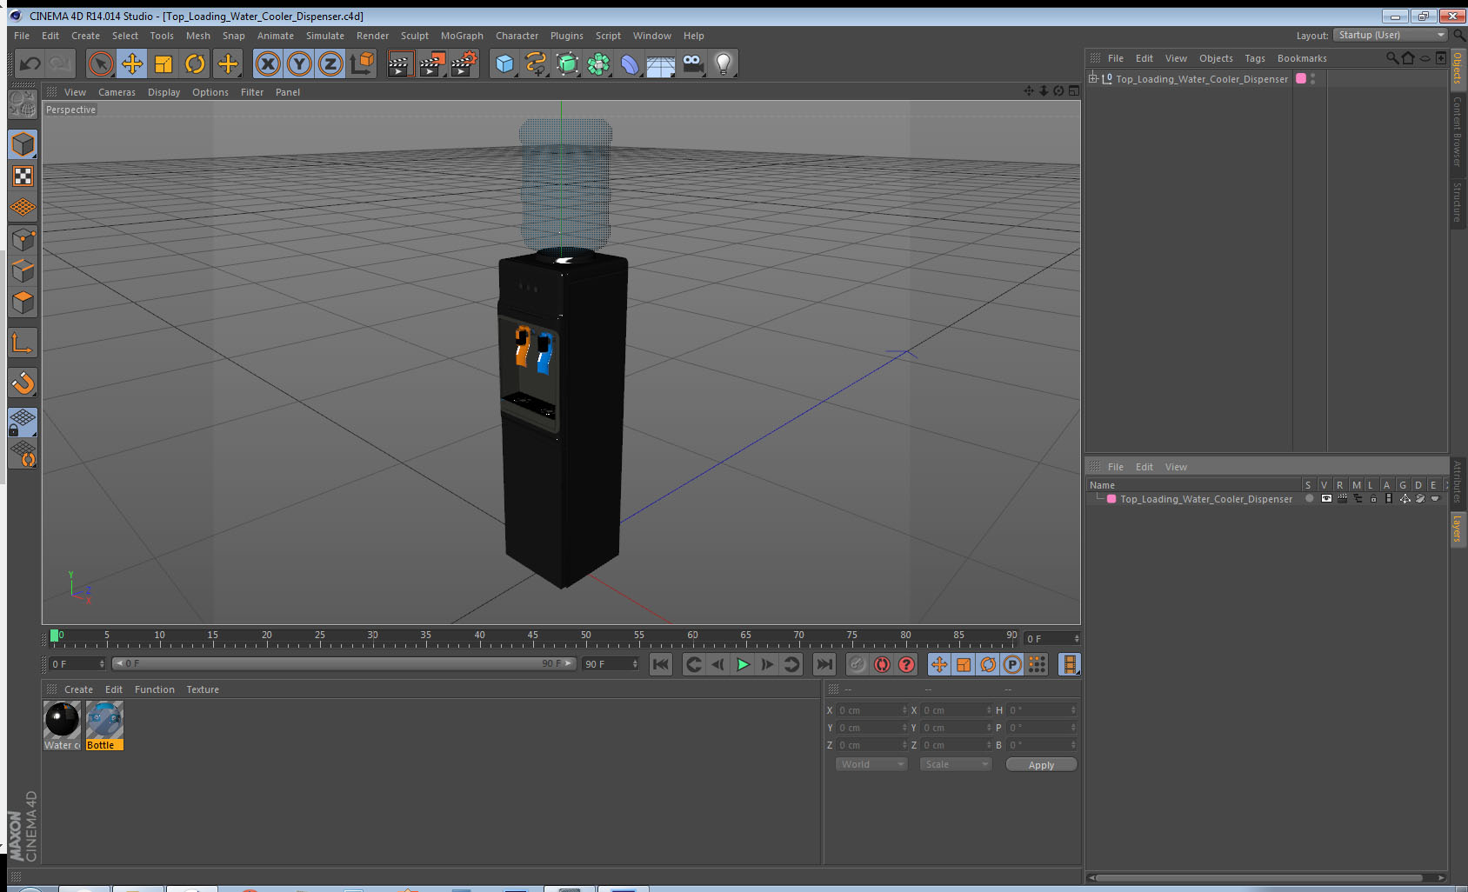
Task: Toggle the Enable Axis tool
Action: [x=23, y=343]
